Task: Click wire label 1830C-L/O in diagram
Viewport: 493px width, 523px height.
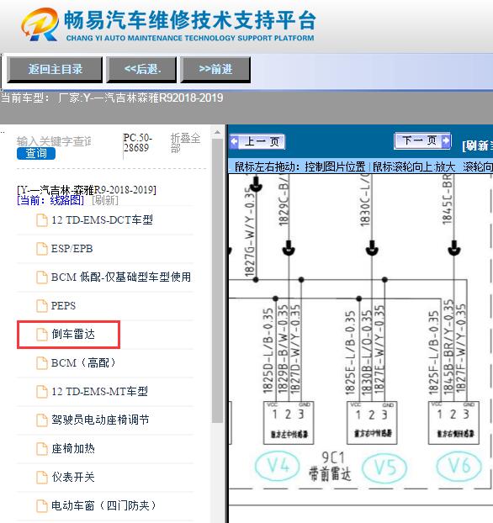Action: (x=365, y=200)
